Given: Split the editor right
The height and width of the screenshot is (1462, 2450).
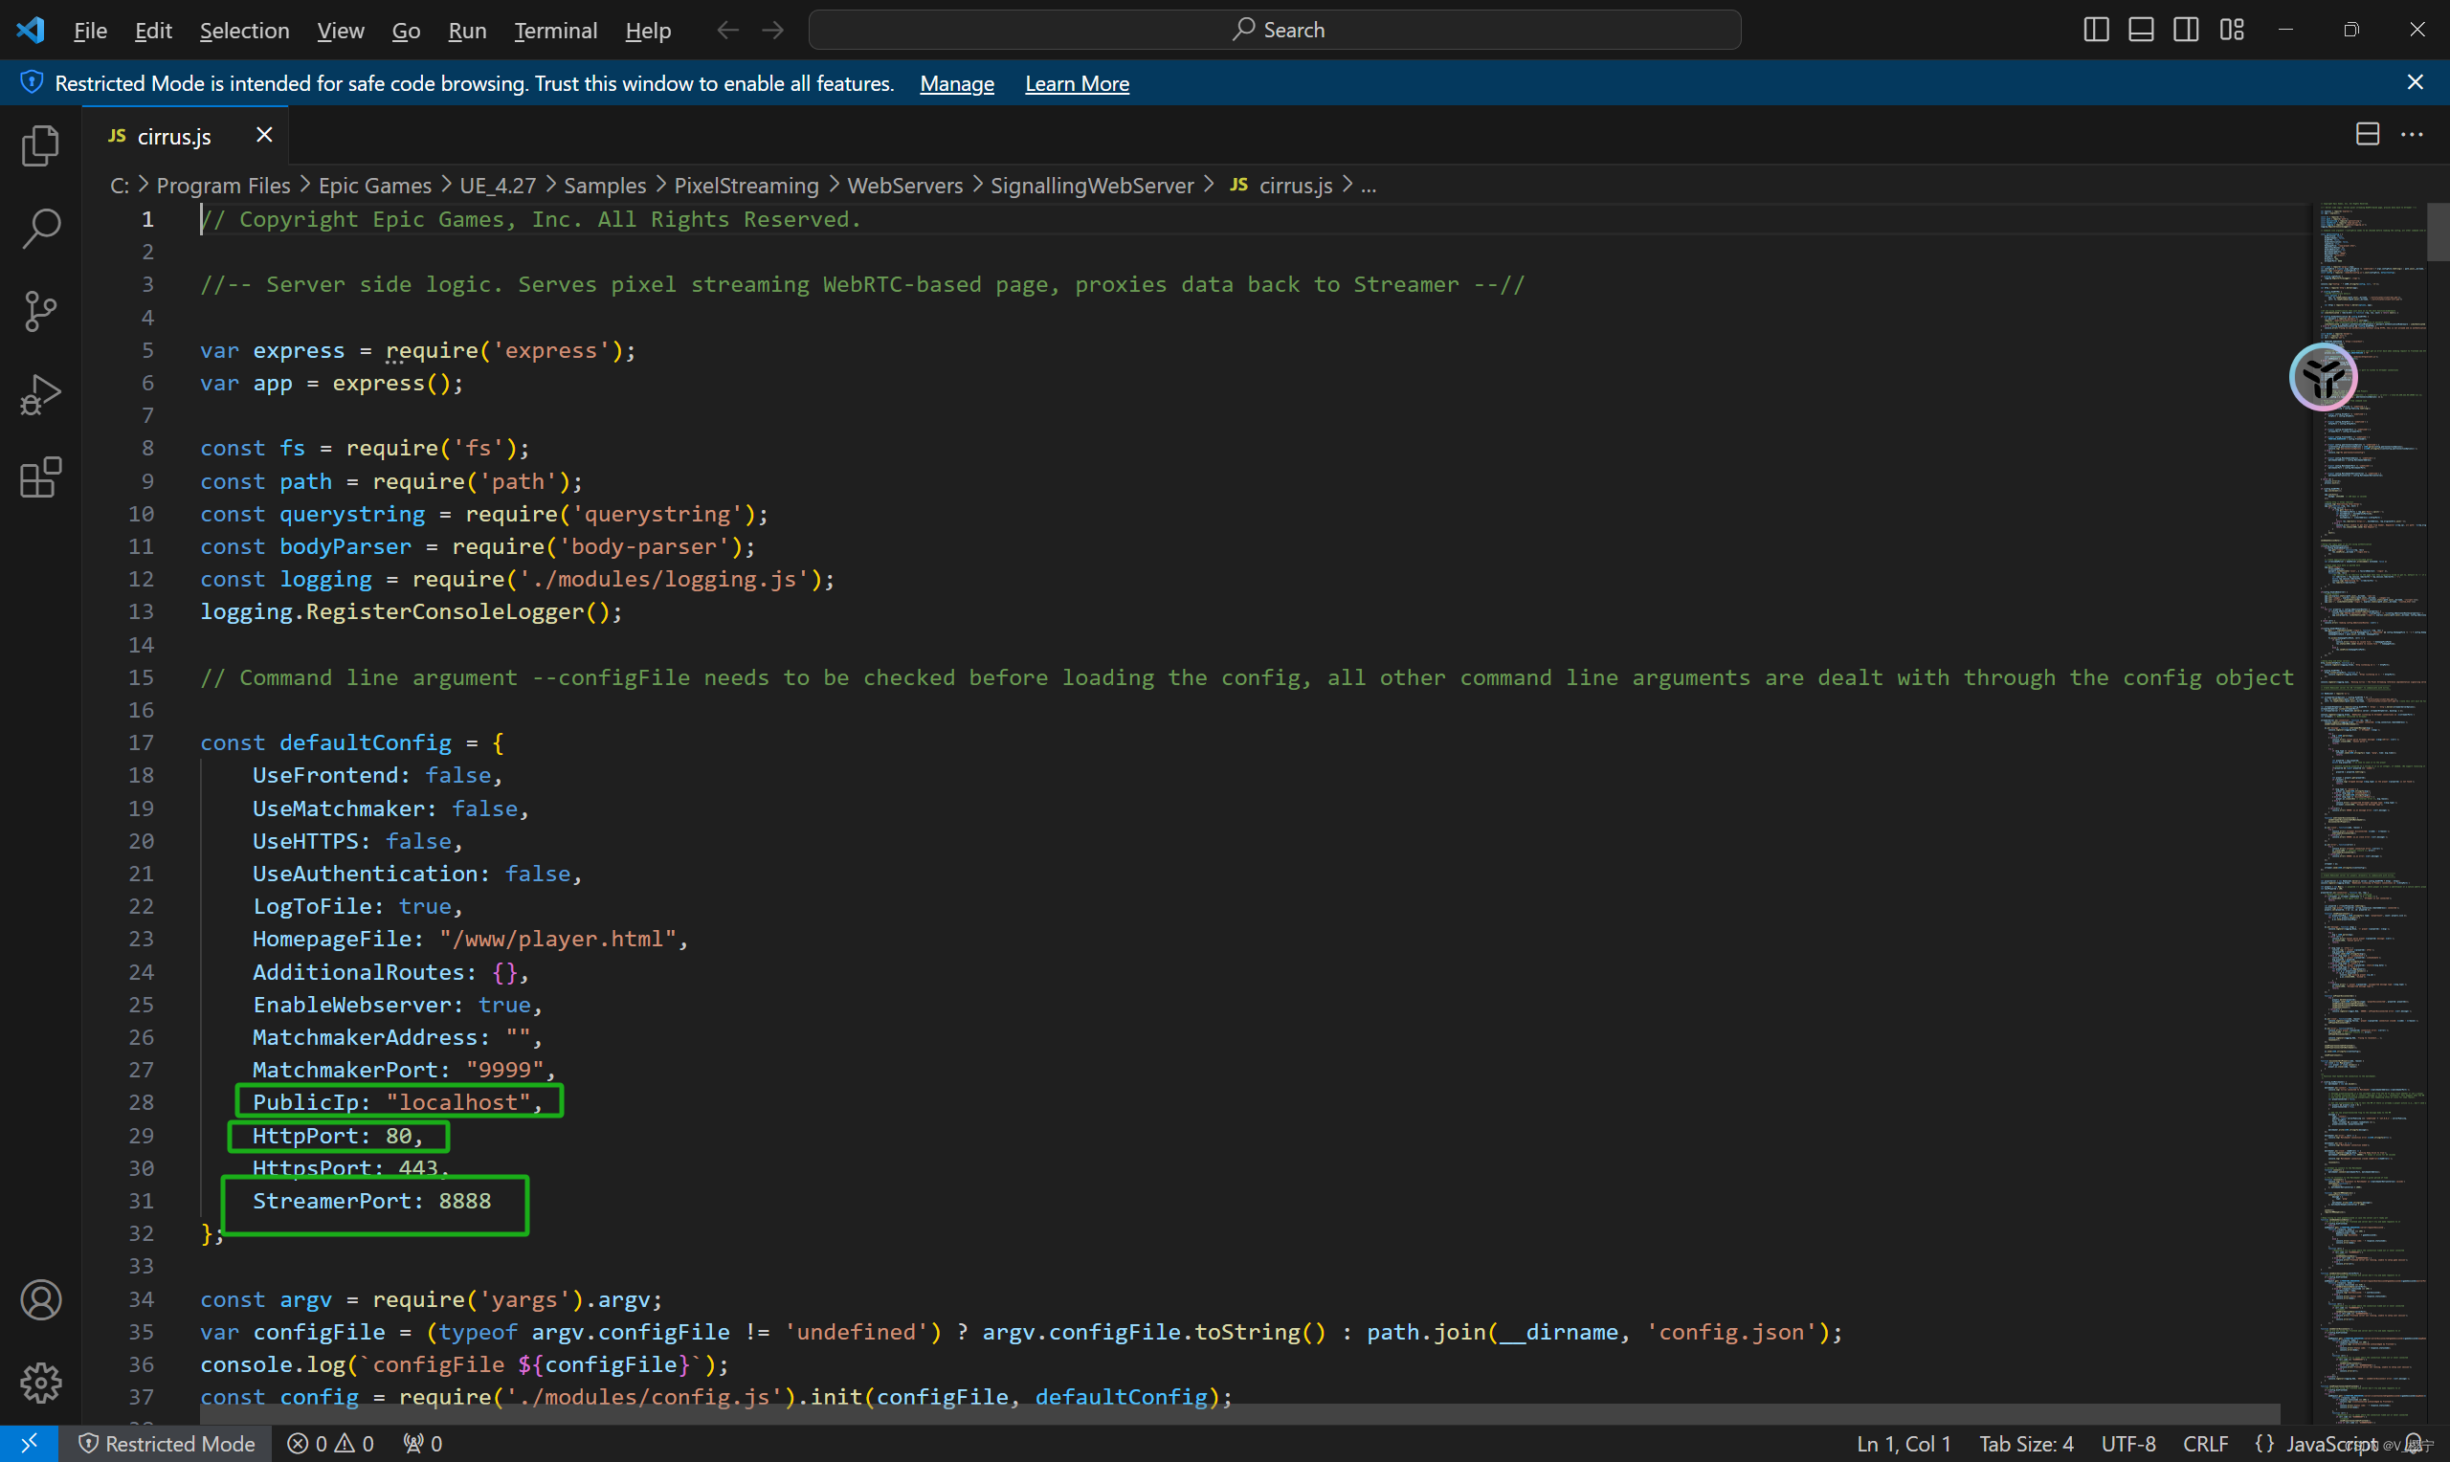Looking at the screenshot, I should pos(2368,134).
